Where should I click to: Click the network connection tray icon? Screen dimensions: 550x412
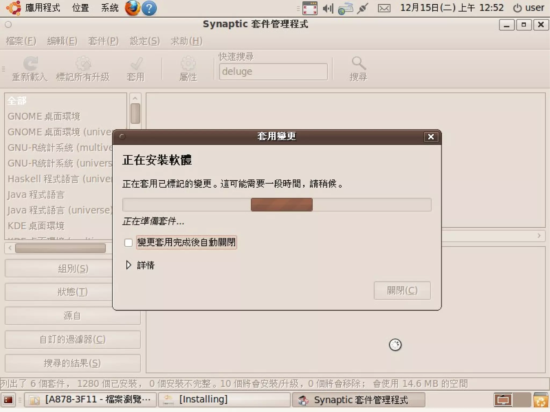pyautogui.click(x=345, y=8)
